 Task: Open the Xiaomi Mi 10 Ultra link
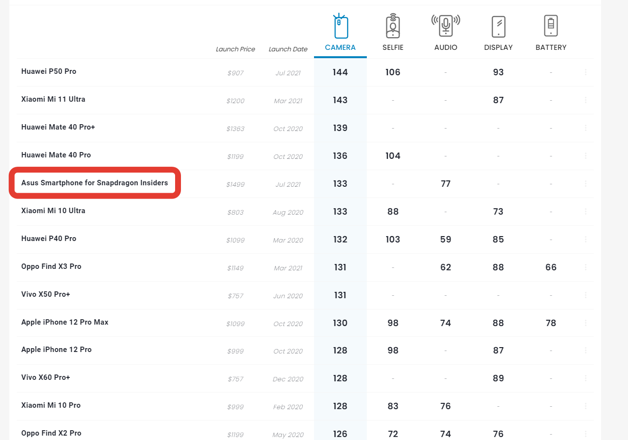tap(53, 211)
